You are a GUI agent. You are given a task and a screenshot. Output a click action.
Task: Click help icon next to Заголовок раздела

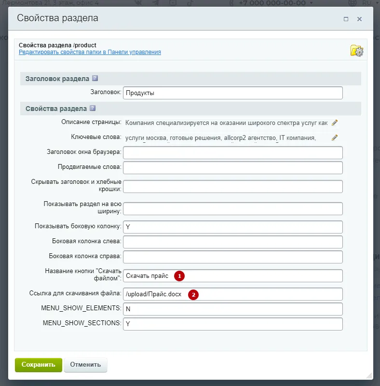point(95,78)
